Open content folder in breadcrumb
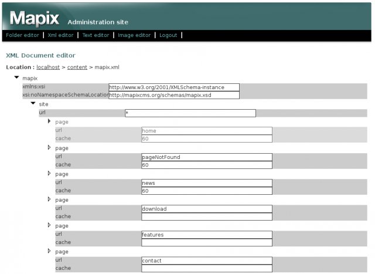This screenshot has height=274, width=375. (77, 67)
